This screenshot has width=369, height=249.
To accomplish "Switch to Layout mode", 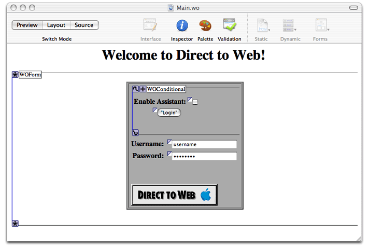I will (56, 25).
